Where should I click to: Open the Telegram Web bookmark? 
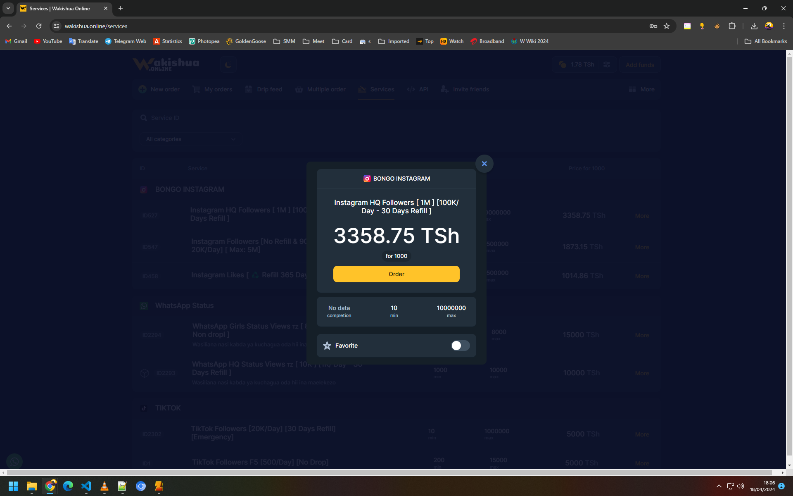[x=126, y=41]
